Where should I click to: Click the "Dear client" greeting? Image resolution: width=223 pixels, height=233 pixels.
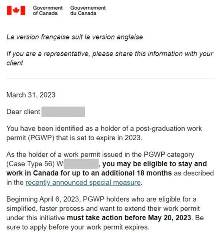click(23, 112)
